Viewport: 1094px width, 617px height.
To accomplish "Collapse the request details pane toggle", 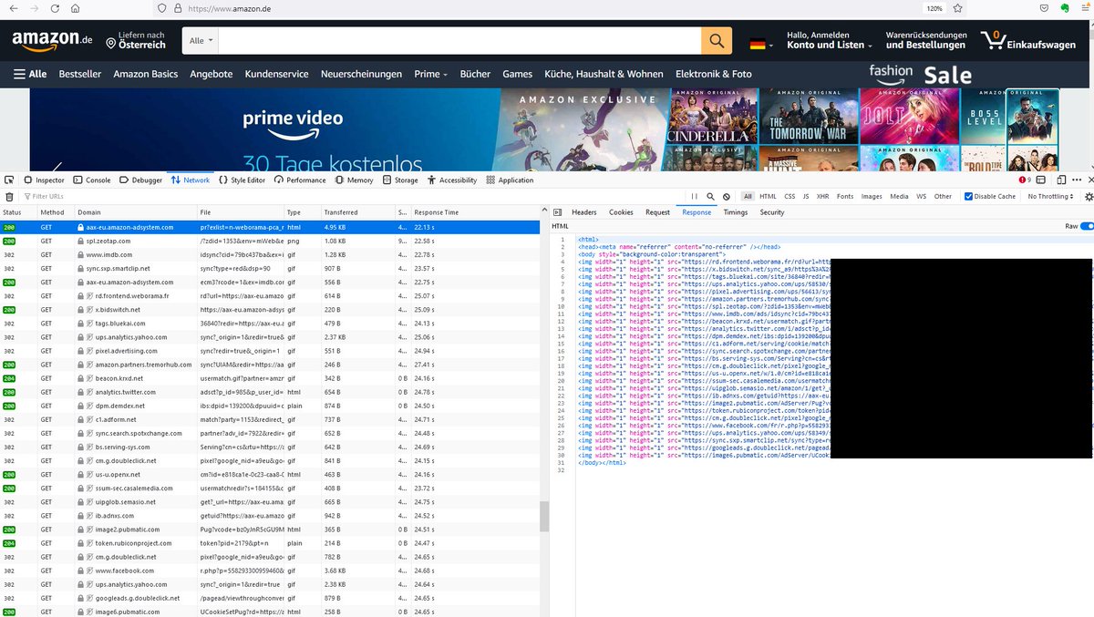I will [558, 212].
